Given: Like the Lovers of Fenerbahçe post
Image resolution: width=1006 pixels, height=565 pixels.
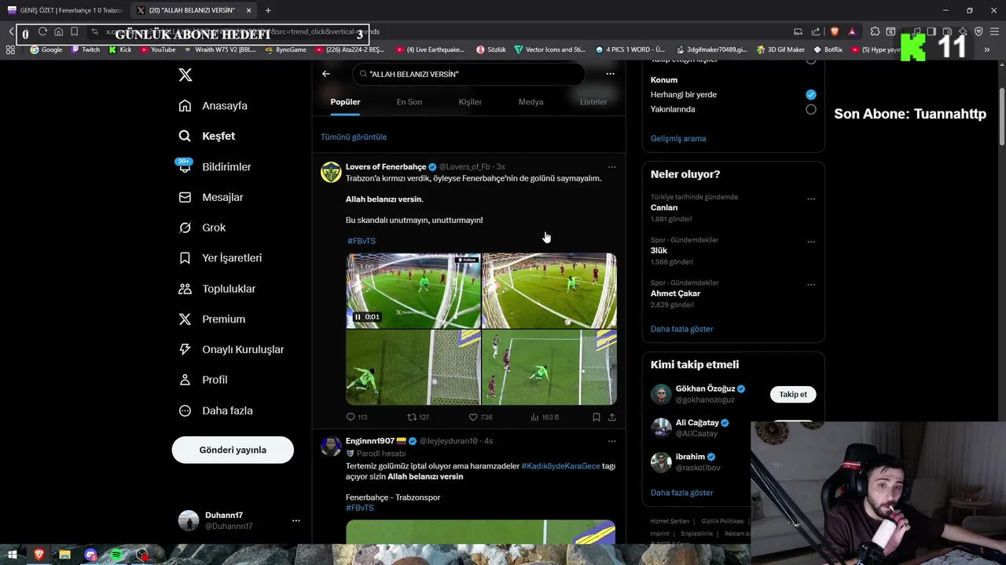Looking at the screenshot, I should click(x=480, y=417).
